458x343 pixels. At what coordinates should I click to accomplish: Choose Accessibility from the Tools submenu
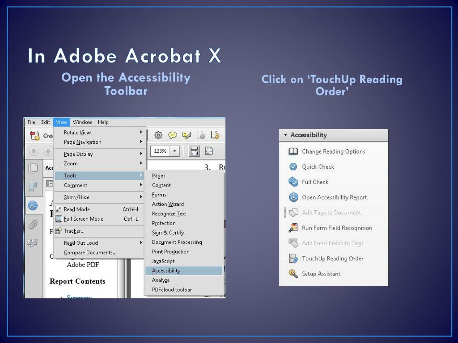click(184, 271)
